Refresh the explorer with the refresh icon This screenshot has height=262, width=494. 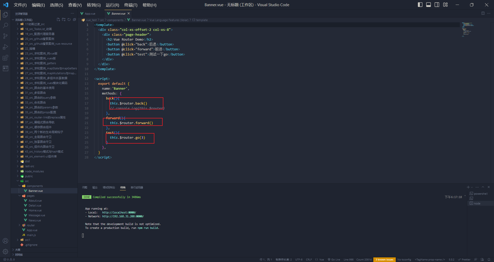(x=69, y=20)
